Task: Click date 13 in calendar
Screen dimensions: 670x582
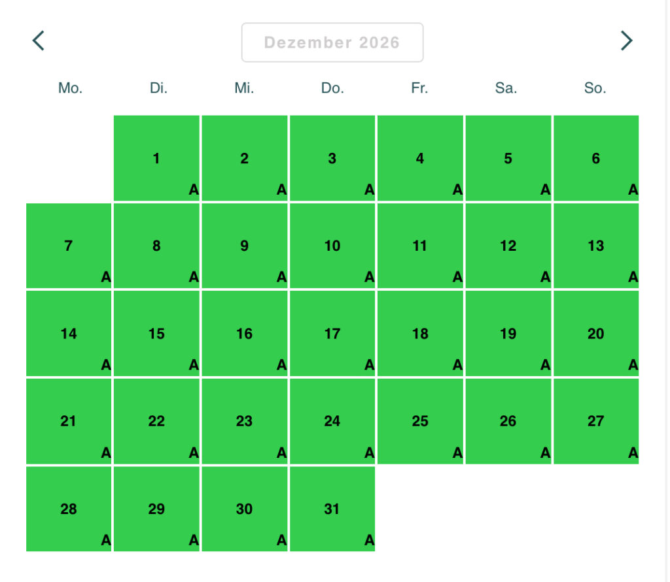Action: click(x=595, y=246)
